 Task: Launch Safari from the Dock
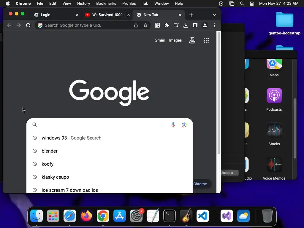tap(70, 216)
